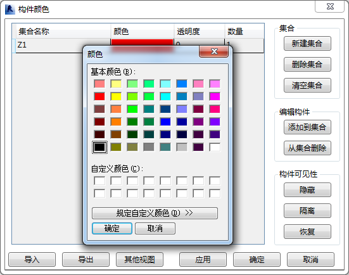
Task: Select the Z1 set name cell
Action: coord(63,46)
